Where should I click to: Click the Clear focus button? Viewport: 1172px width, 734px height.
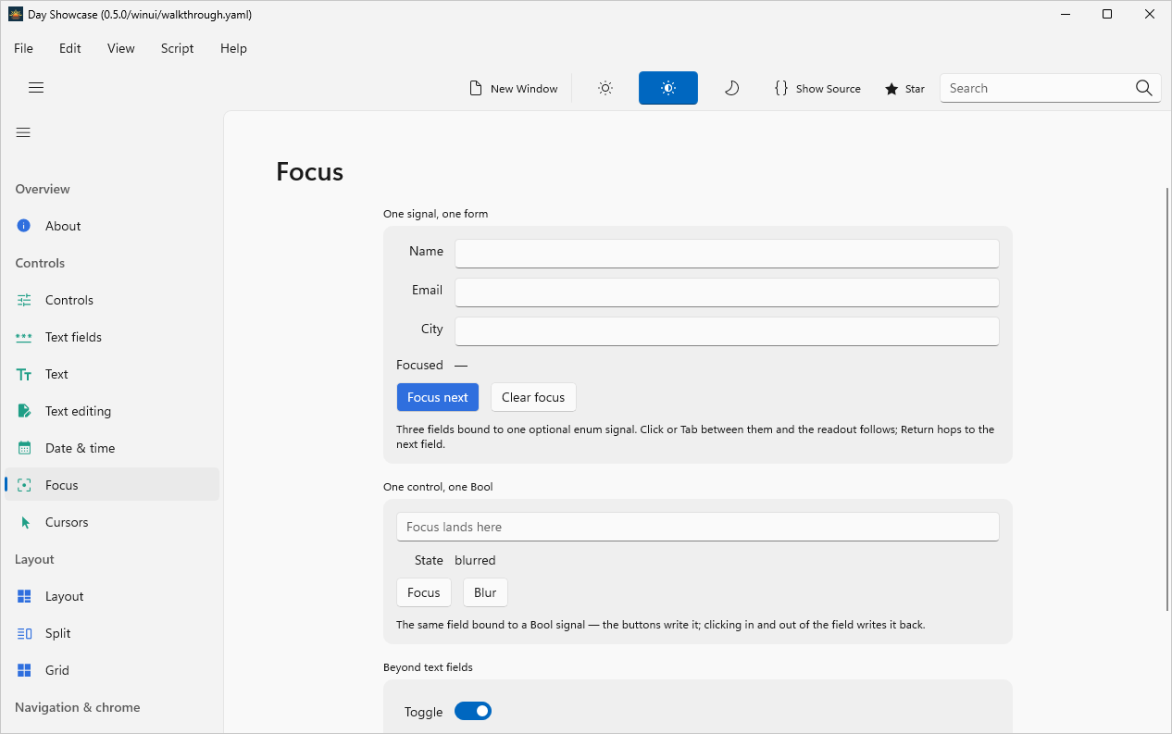533,397
